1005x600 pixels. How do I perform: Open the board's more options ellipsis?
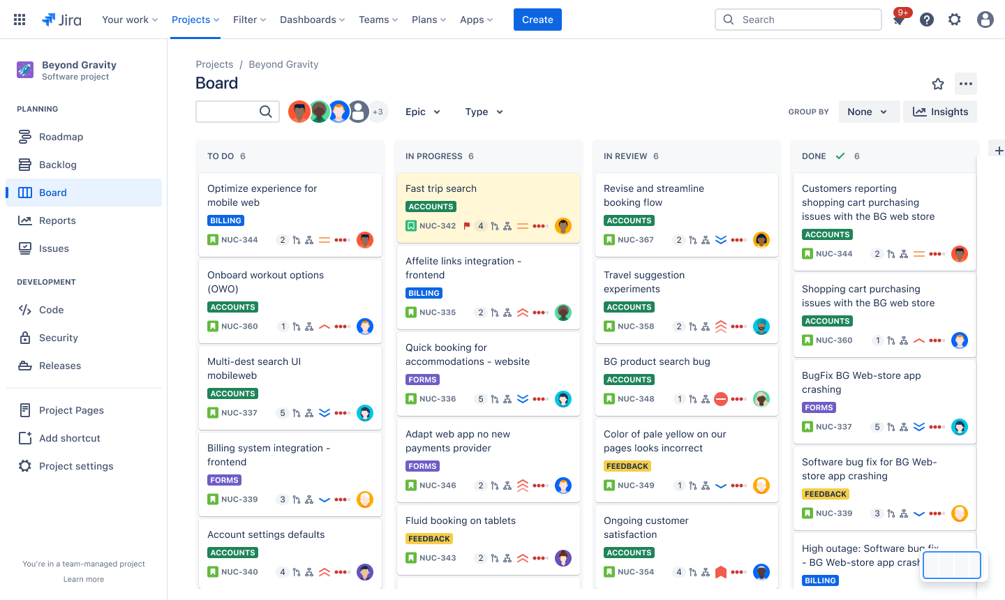pos(966,84)
